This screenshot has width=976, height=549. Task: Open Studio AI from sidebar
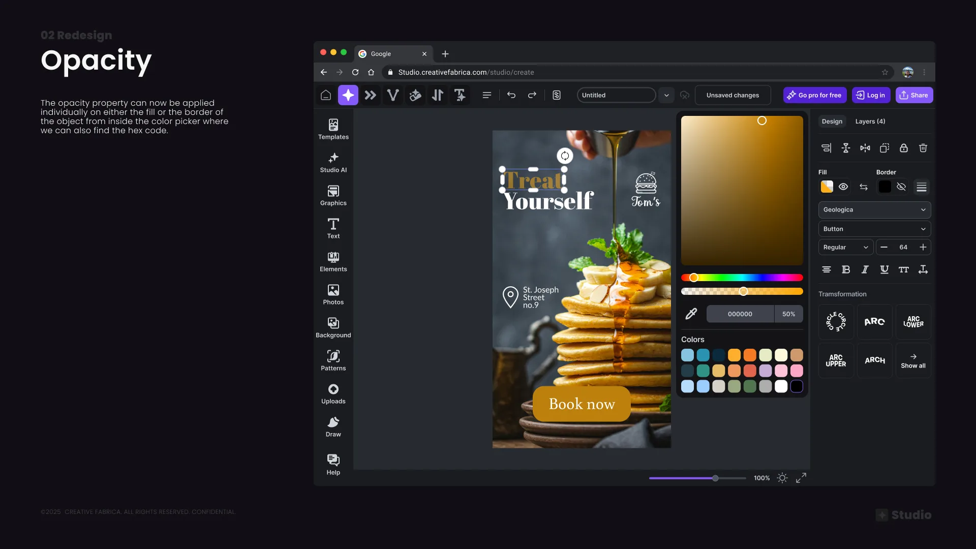click(x=333, y=162)
